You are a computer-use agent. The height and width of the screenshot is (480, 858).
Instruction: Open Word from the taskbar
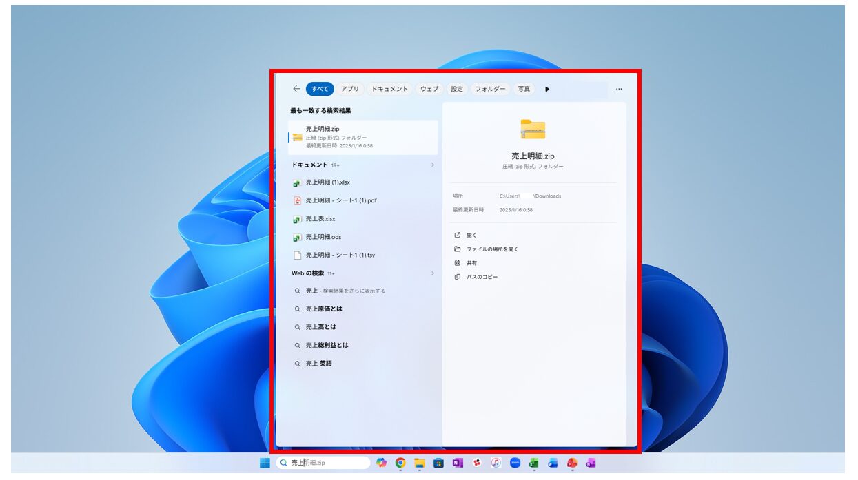[x=552, y=463]
